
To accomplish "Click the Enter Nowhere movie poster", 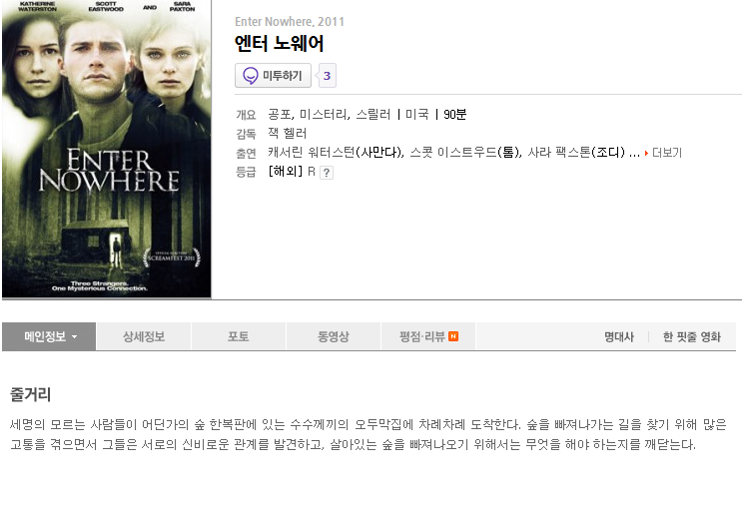I will click(x=107, y=149).
